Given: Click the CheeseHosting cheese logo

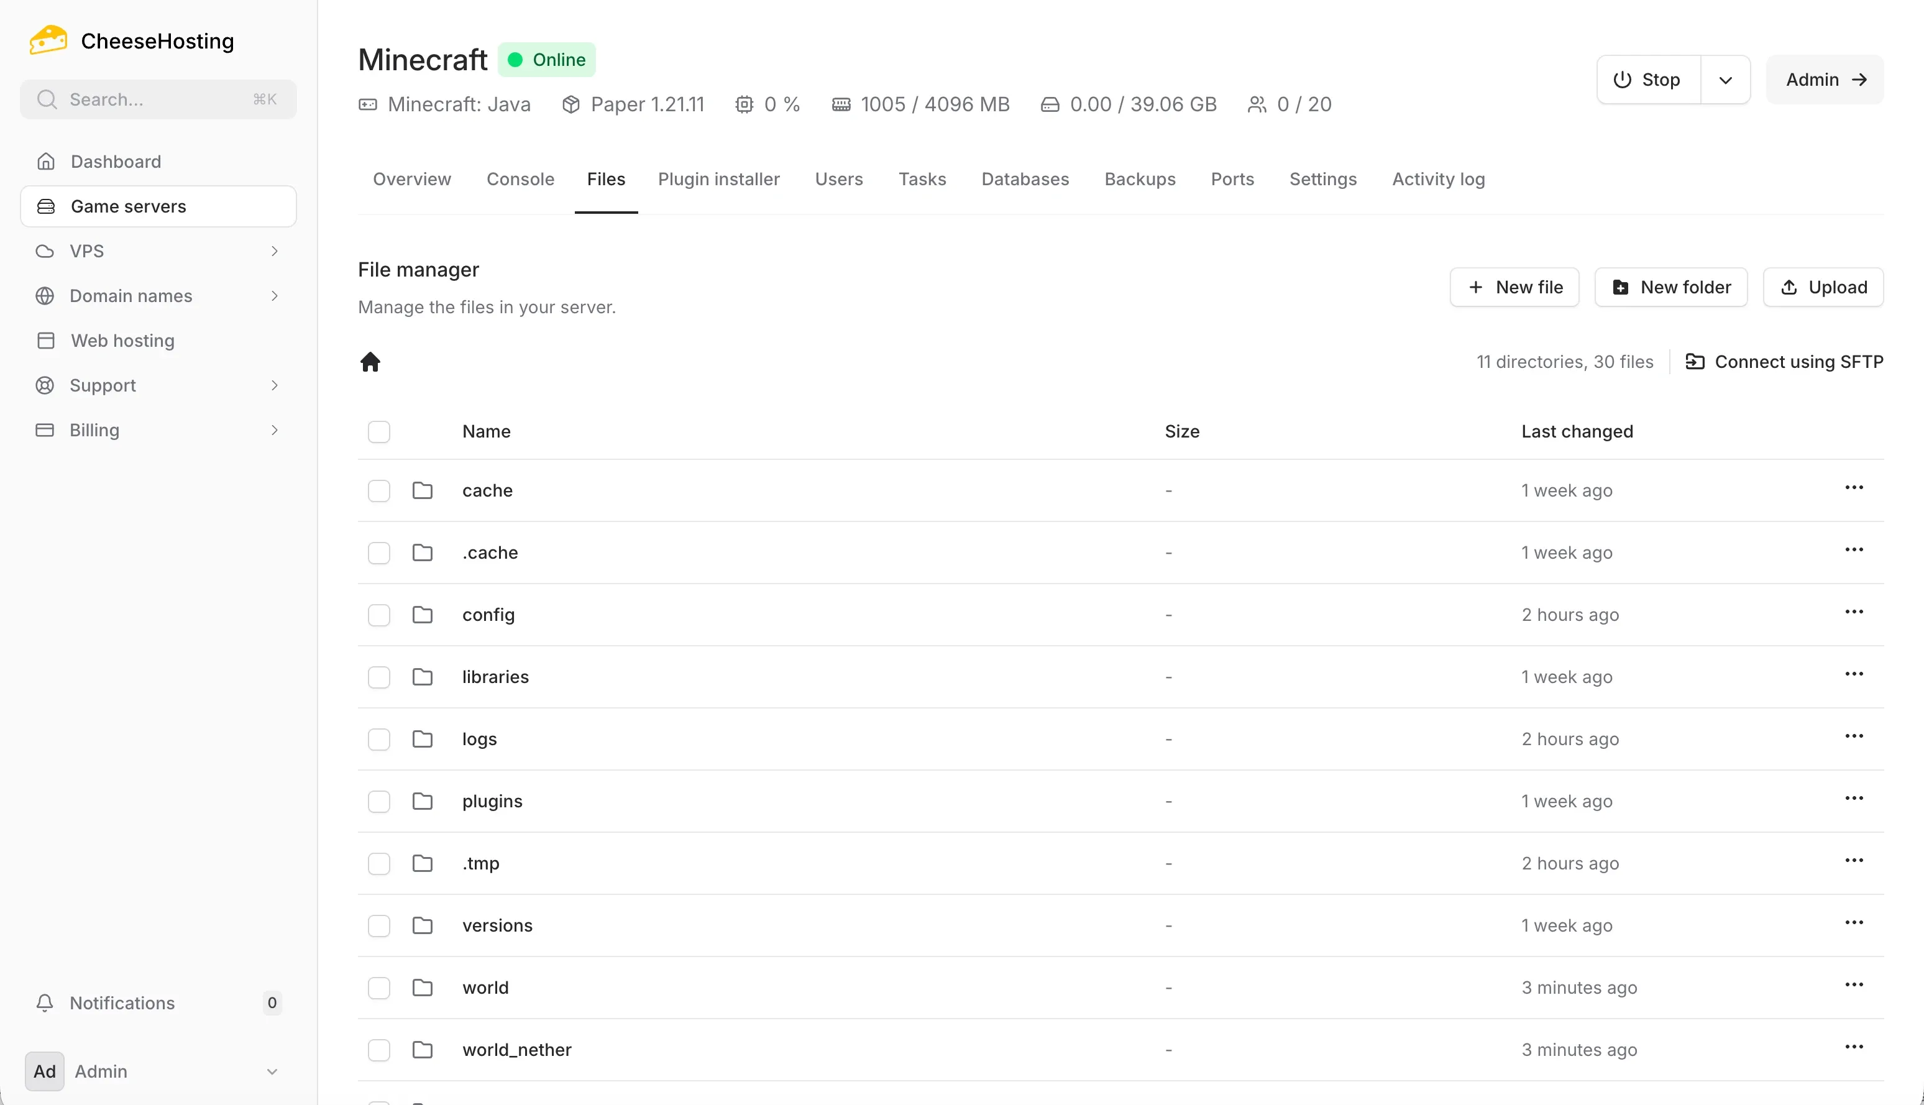Looking at the screenshot, I should point(47,40).
